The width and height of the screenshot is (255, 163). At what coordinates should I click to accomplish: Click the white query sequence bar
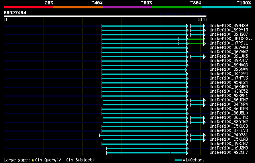[x=105, y=16]
